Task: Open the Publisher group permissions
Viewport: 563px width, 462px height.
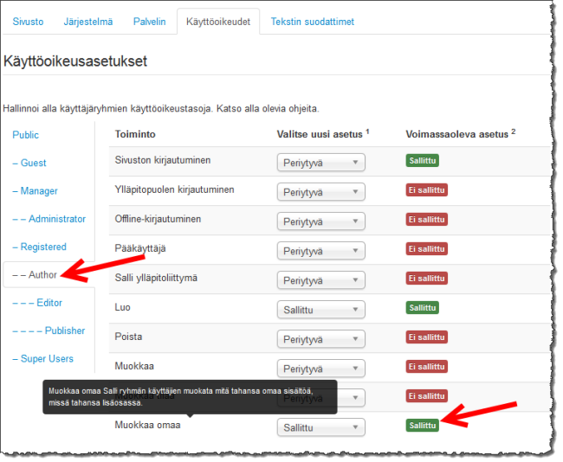Action: pos(49,330)
